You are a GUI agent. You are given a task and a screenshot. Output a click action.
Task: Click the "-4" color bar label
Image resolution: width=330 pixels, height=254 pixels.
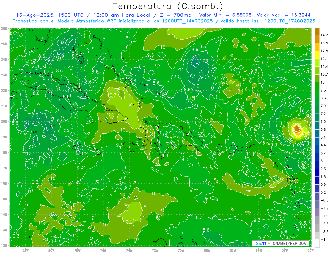323,240
